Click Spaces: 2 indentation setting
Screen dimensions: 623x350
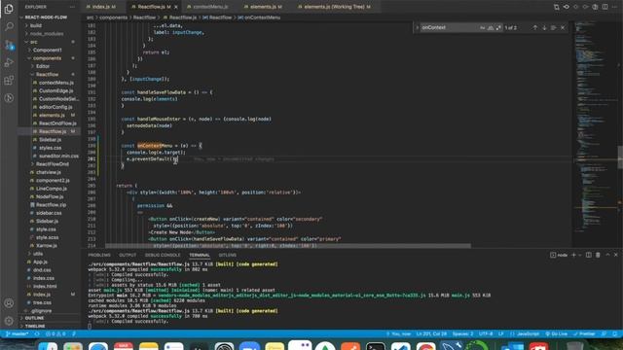tap(463, 334)
